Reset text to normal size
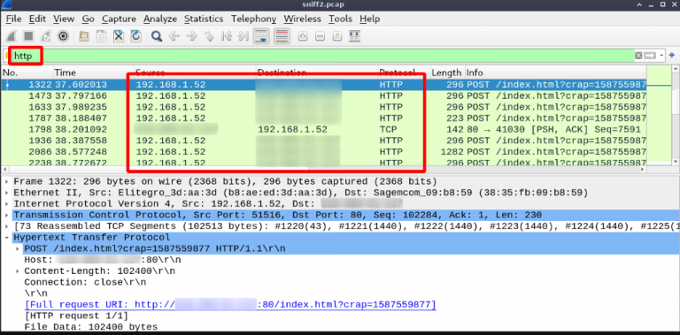 click(337, 37)
